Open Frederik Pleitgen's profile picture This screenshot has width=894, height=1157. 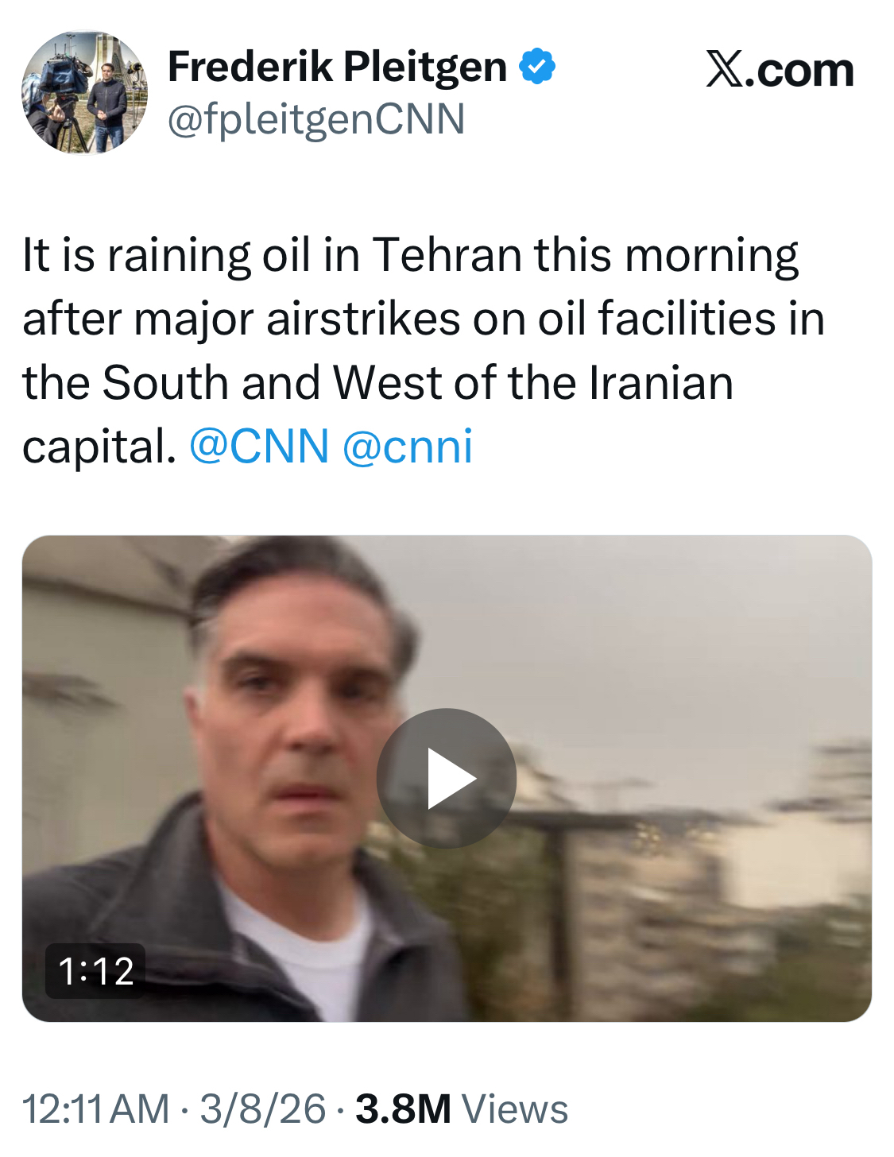tap(84, 93)
